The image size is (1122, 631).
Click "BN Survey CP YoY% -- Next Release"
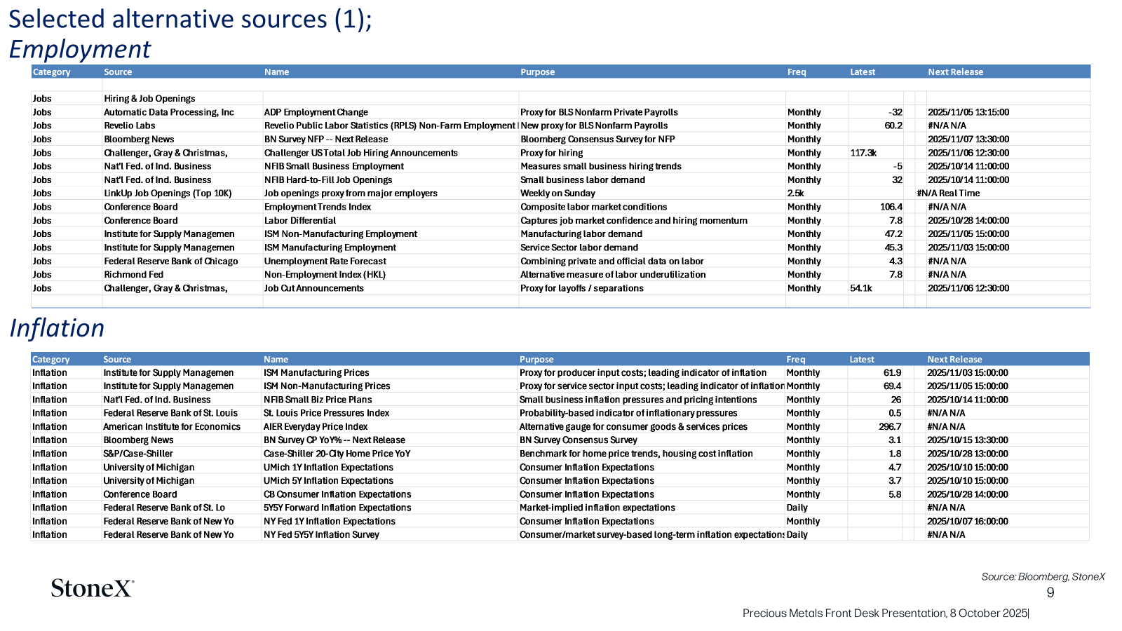click(334, 440)
